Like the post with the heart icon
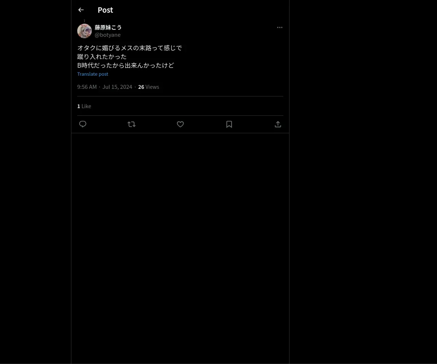The height and width of the screenshot is (364, 437). [180, 124]
